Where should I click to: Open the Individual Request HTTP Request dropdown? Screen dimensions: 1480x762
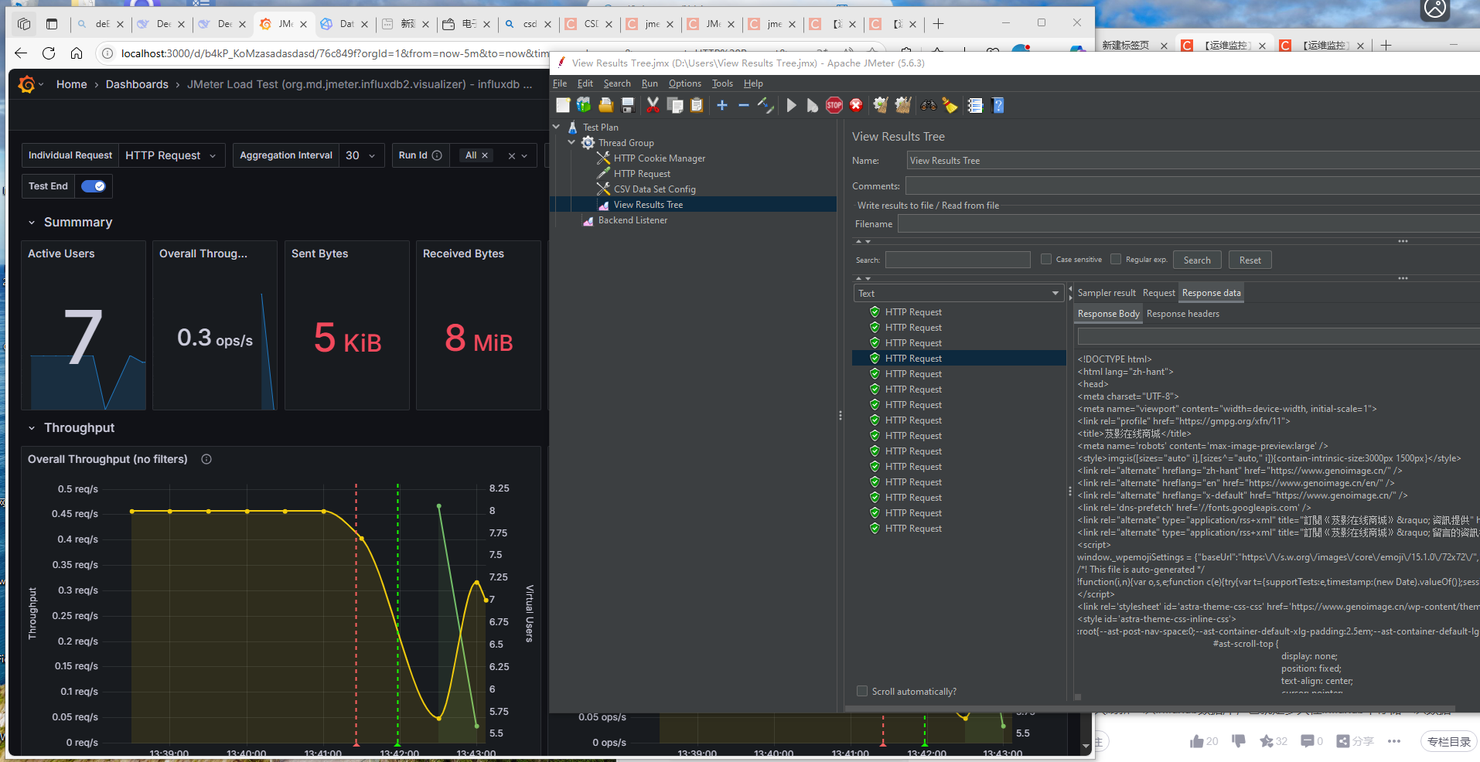(x=171, y=155)
